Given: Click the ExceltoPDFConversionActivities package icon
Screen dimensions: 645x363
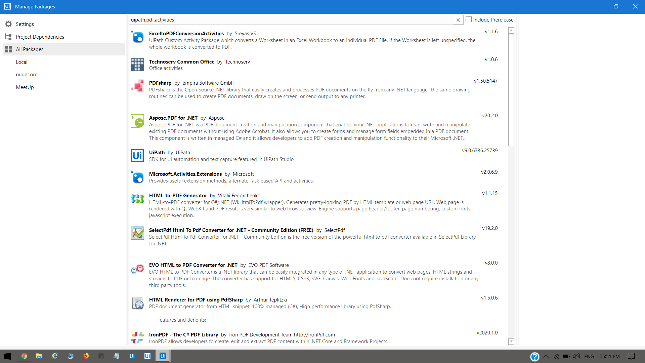Looking at the screenshot, I should [137, 37].
